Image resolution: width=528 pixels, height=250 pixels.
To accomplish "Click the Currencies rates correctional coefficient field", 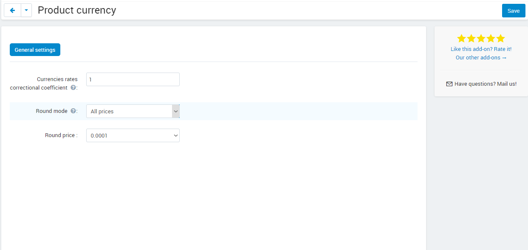I will pos(133,79).
